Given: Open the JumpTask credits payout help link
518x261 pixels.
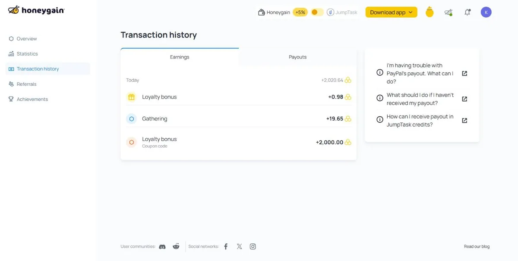Looking at the screenshot, I should click(x=420, y=121).
